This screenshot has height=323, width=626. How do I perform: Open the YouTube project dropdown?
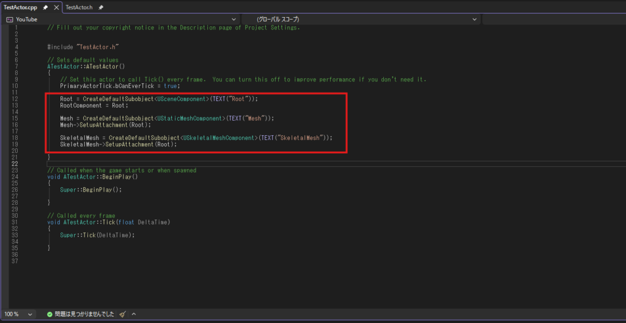[234, 20]
